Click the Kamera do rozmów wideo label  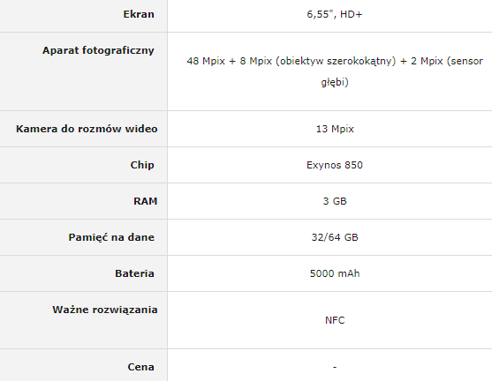pos(87,129)
